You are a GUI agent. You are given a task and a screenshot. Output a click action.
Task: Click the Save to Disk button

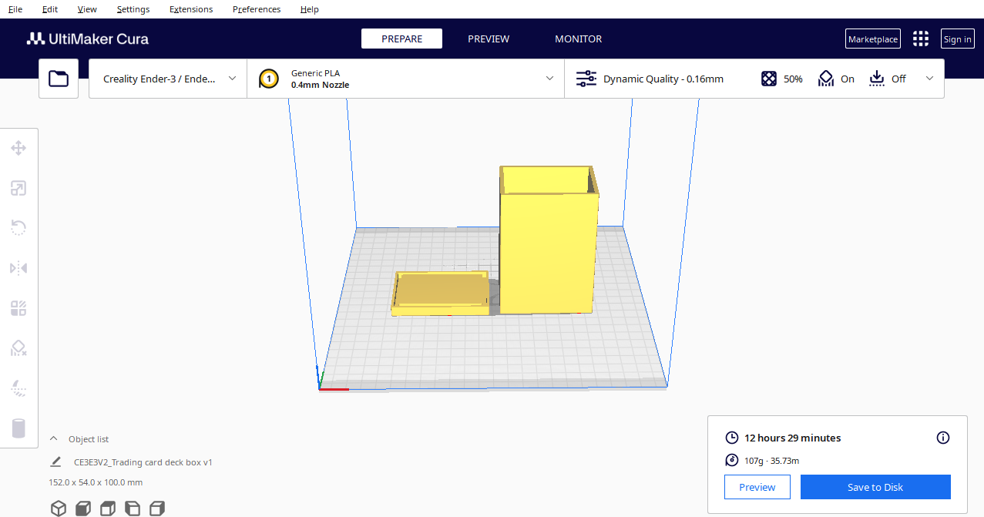pyautogui.click(x=875, y=487)
